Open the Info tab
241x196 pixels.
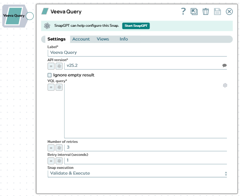click(x=124, y=39)
